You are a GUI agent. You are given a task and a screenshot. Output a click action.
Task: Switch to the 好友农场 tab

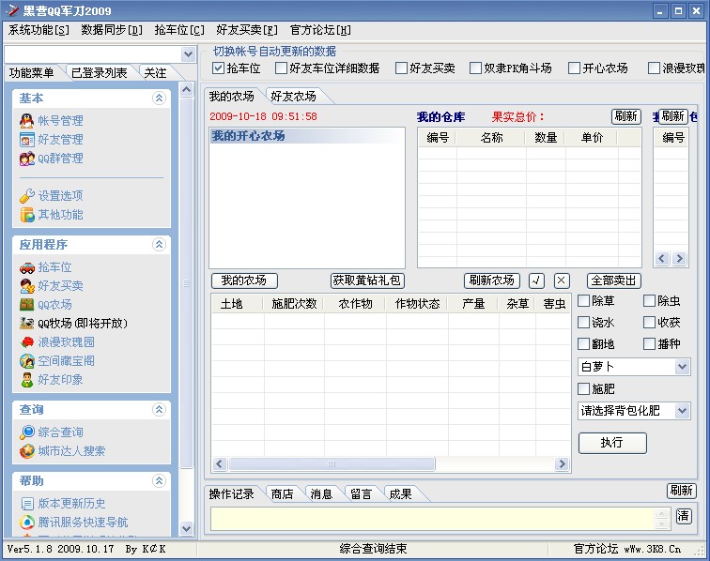[293, 97]
